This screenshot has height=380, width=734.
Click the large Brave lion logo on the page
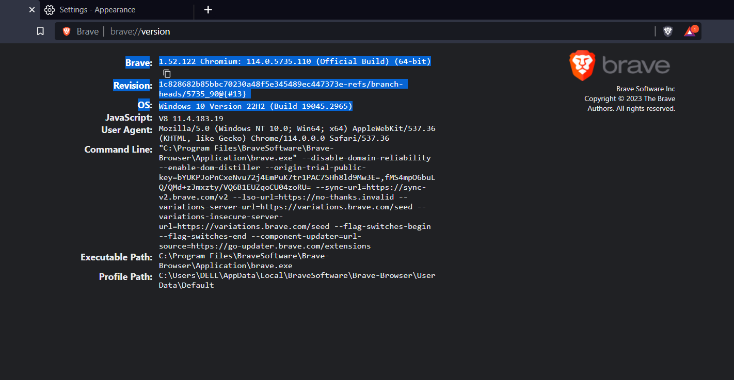(x=582, y=65)
